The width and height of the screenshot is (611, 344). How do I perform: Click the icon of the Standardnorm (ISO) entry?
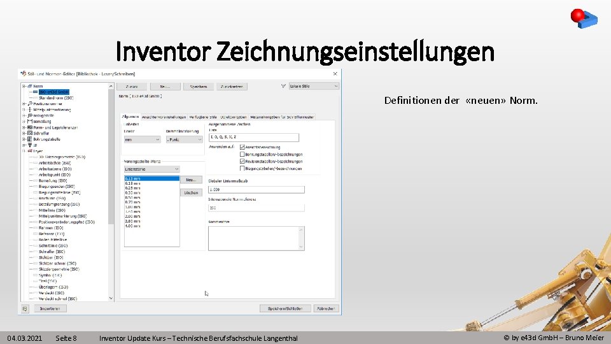pyautogui.click(x=36, y=98)
